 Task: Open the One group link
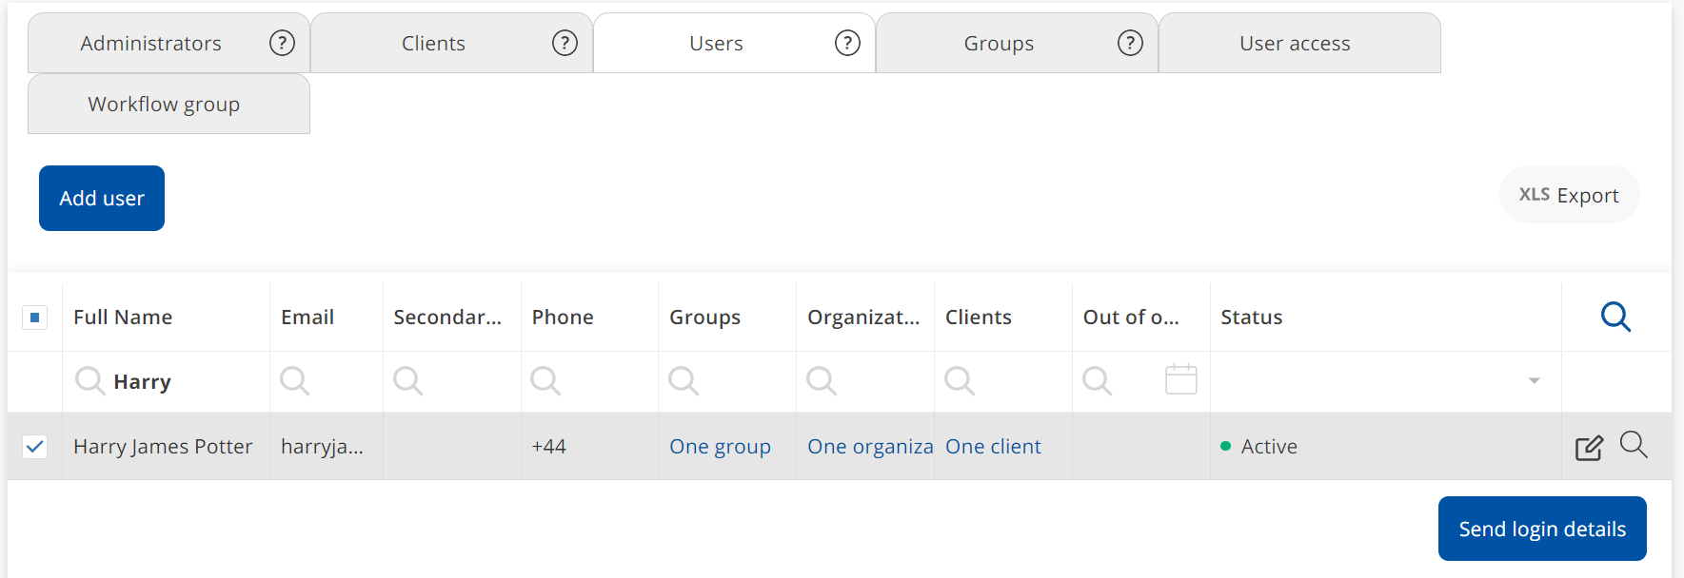[x=720, y=447]
